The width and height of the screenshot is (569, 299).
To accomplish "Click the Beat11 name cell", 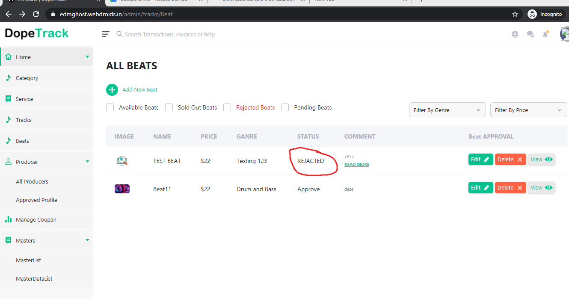I will click(162, 189).
